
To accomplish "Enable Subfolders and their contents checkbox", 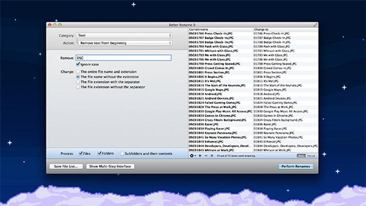I will [x=122, y=154].
